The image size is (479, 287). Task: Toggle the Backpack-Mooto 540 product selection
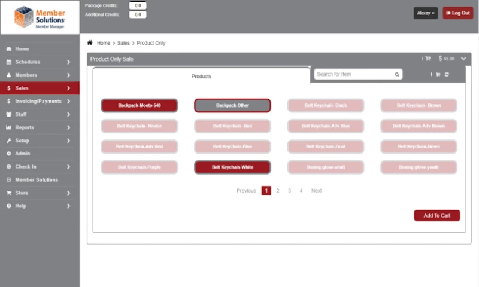[x=140, y=105]
